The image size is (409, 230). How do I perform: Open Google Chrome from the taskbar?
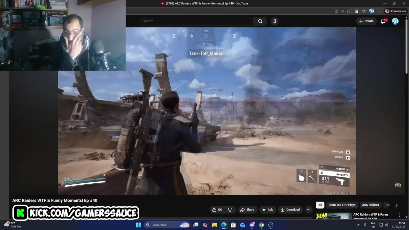[261, 225]
